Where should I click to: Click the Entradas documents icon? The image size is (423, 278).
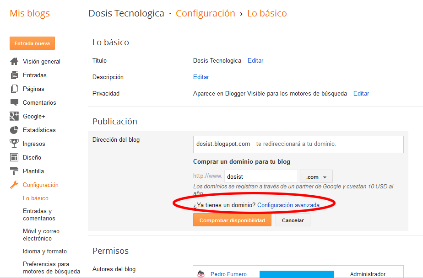14,75
